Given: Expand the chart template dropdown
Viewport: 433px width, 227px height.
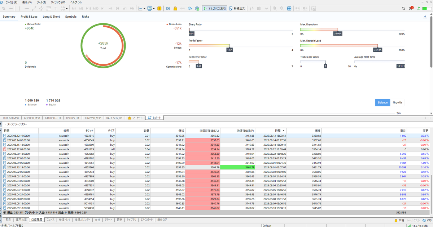Looking at the screenshot, I should [x=154, y=8].
